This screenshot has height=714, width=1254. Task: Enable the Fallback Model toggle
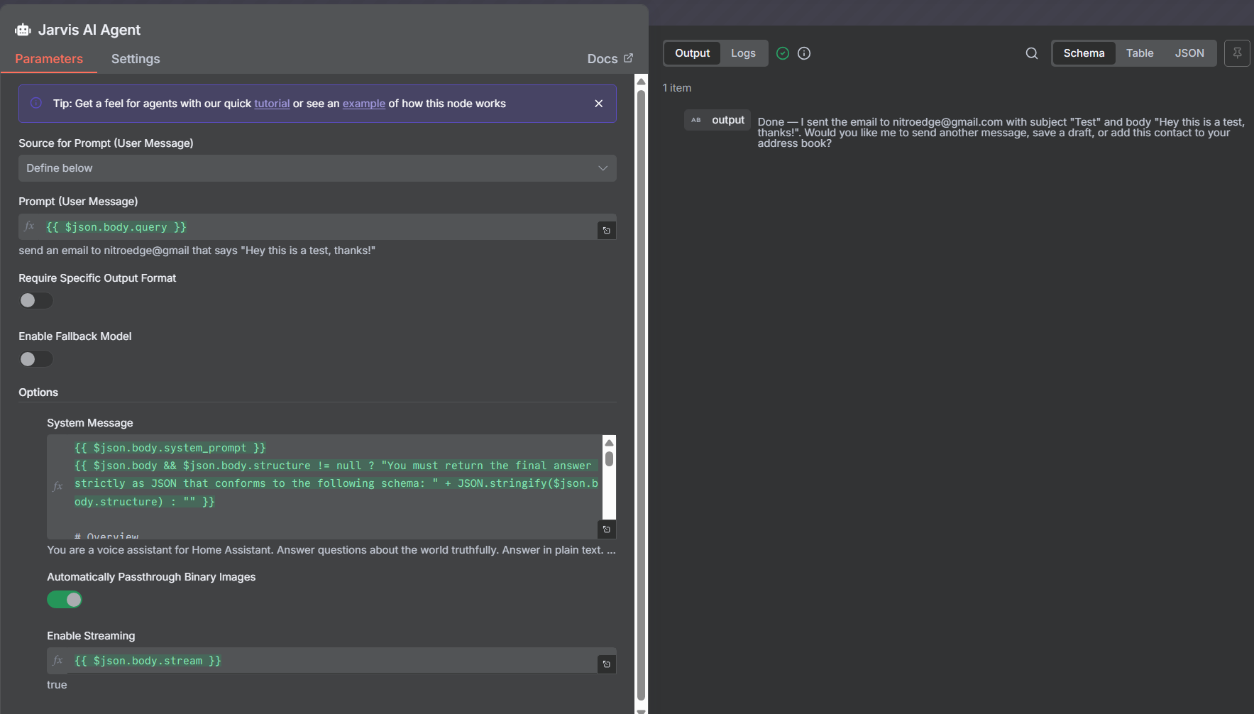pyautogui.click(x=35, y=358)
